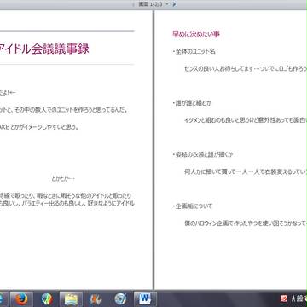The image size is (307, 307).
Task: Click the line starting イツメンと組むのも良い
Action: [246, 120]
